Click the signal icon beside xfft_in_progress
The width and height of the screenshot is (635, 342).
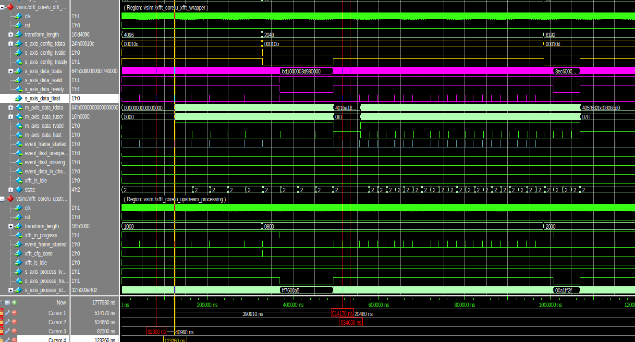click(x=19, y=235)
